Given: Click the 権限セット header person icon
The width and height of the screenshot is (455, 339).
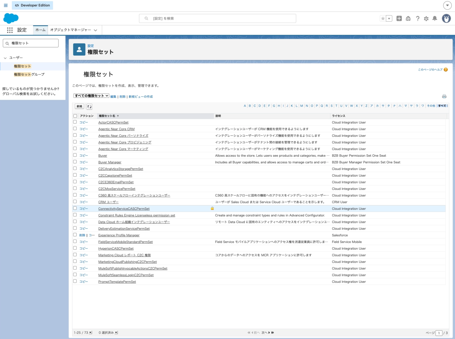Looking at the screenshot, I should click(x=79, y=49).
